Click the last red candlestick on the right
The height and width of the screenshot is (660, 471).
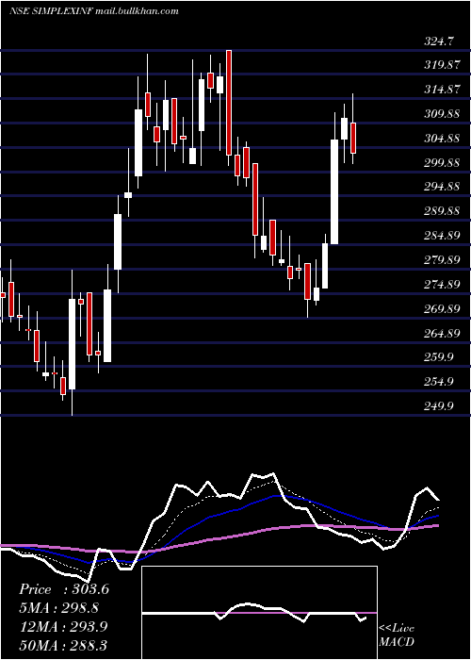coord(353,138)
